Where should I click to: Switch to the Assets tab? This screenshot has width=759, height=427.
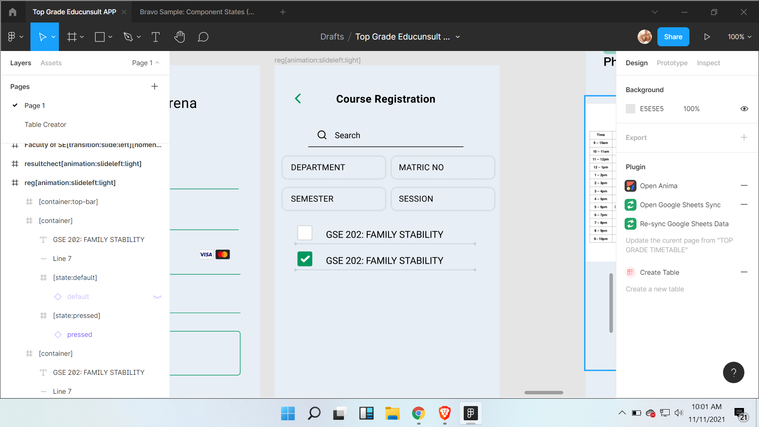(x=51, y=63)
